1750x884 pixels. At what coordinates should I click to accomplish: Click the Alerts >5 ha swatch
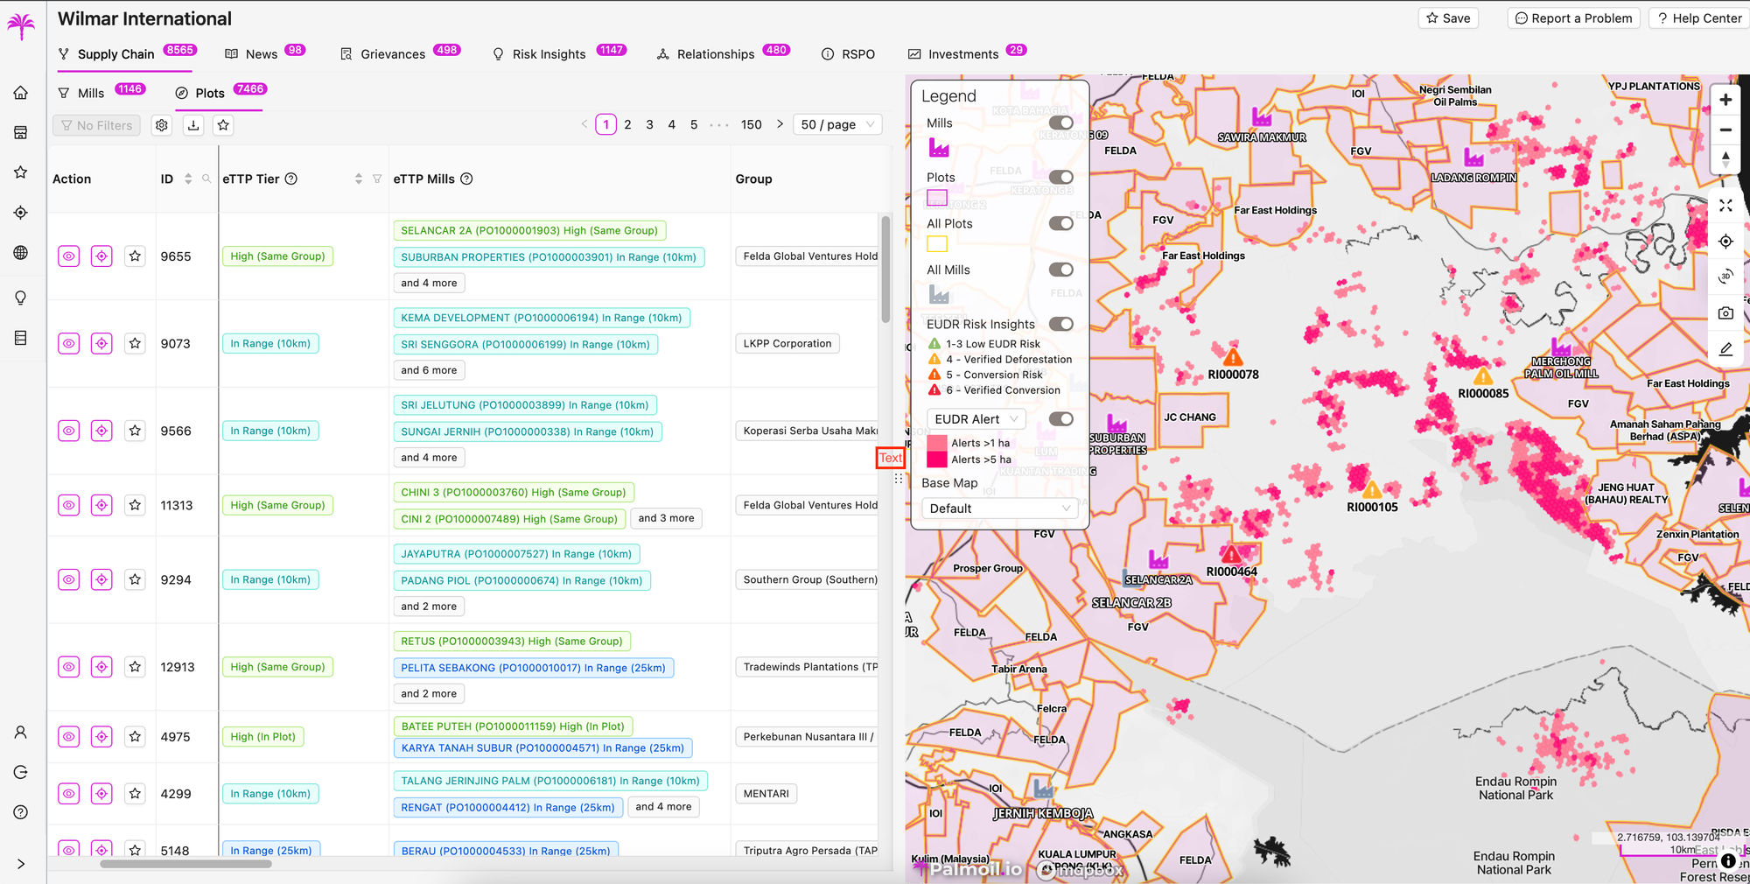coord(937,460)
